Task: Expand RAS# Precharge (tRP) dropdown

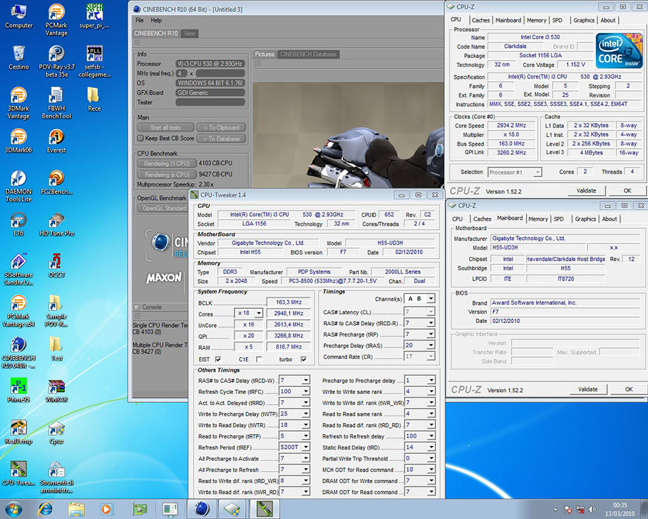Action: coord(431,334)
